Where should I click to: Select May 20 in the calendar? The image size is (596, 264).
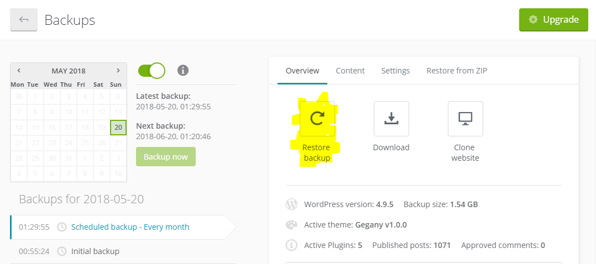coord(118,128)
